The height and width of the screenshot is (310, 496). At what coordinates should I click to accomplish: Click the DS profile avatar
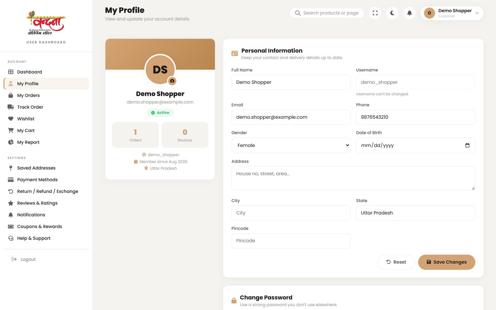tap(160, 70)
